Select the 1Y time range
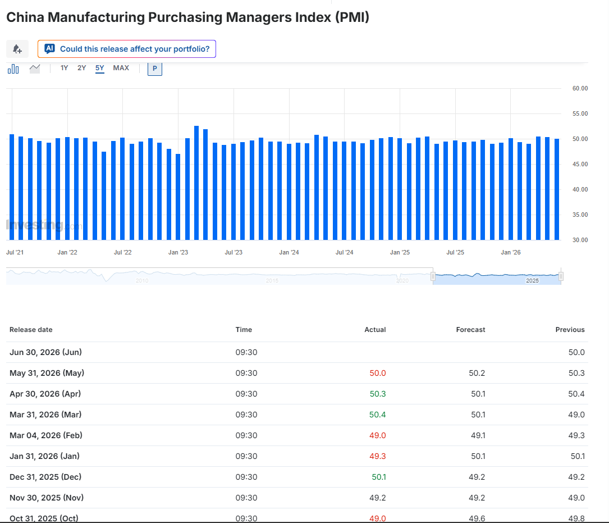This screenshot has height=523, width=609. [64, 68]
